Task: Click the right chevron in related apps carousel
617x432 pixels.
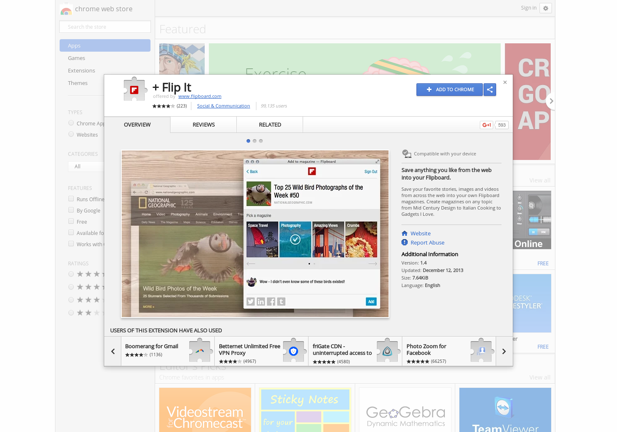Action: coord(504,351)
